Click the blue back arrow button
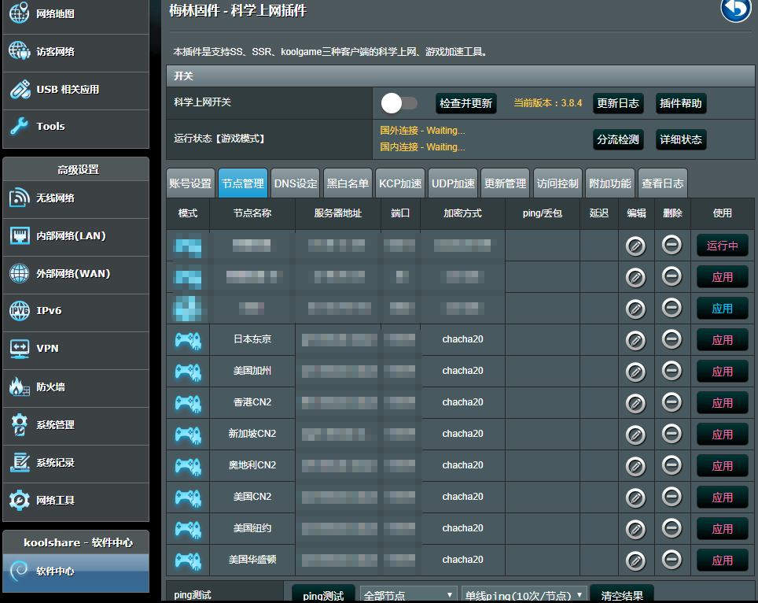The image size is (758, 603). 736,9
